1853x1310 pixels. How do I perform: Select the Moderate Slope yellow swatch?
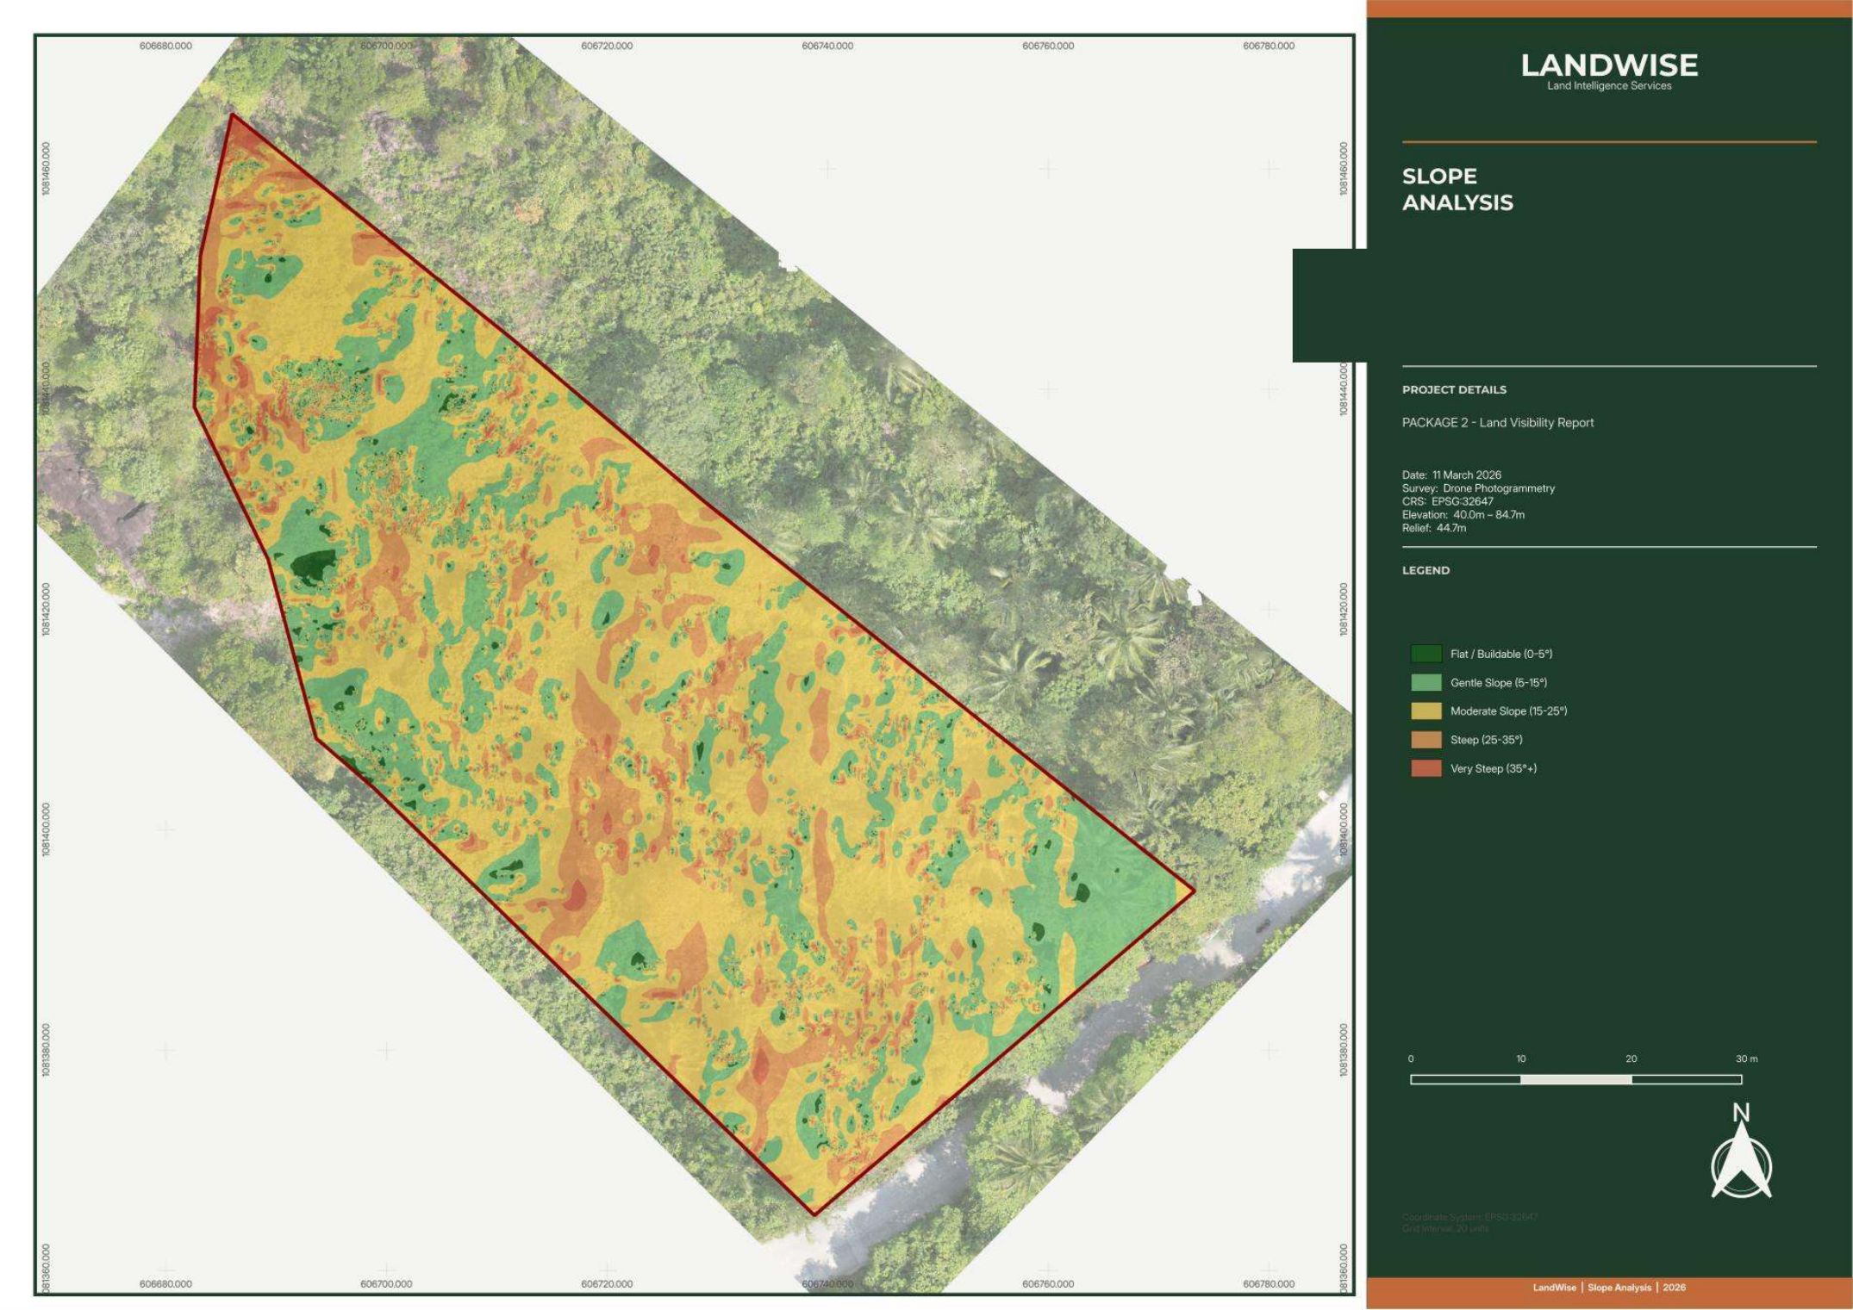tap(1426, 711)
